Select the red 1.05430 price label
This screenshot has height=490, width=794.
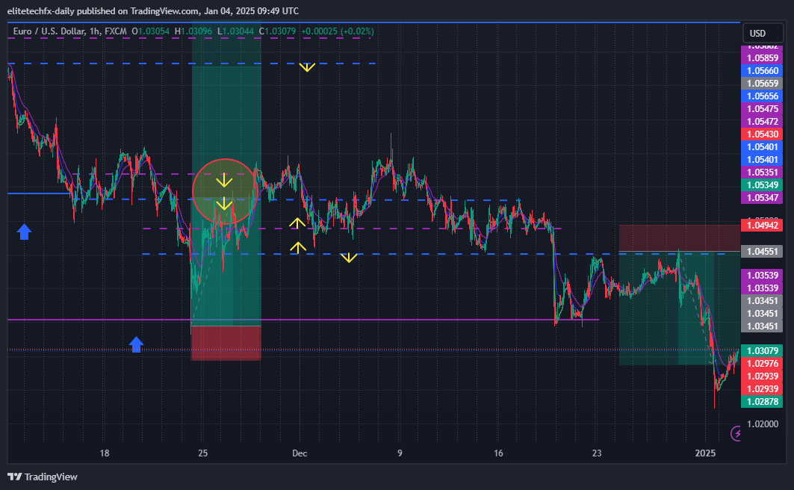click(762, 134)
